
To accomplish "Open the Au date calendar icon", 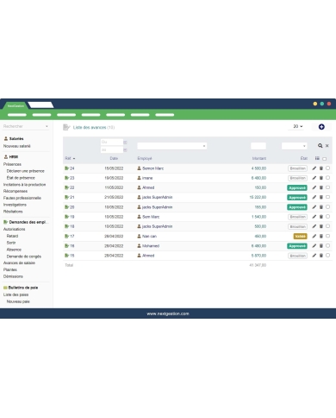I will 125,150.
